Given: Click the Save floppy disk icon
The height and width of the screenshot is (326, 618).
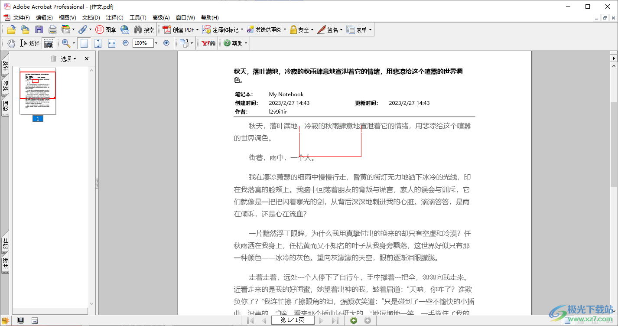Looking at the screenshot, I should coord(39,29).
